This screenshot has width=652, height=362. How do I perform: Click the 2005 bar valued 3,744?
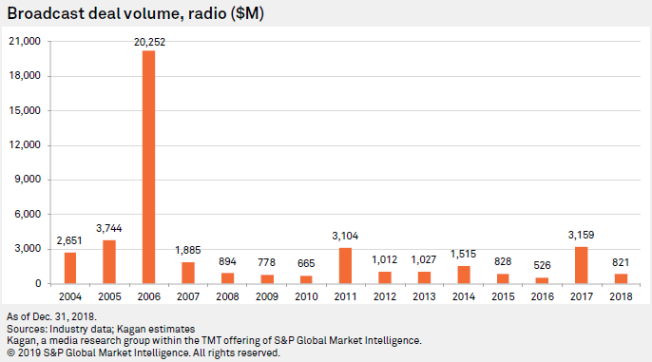(109, 262)
